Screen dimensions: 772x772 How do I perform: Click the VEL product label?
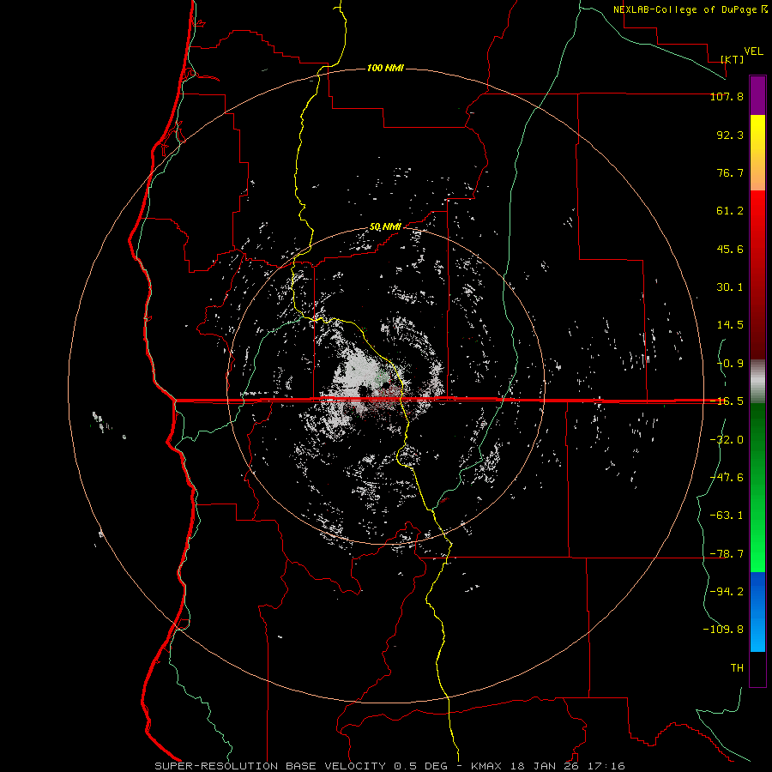point(753,51)
